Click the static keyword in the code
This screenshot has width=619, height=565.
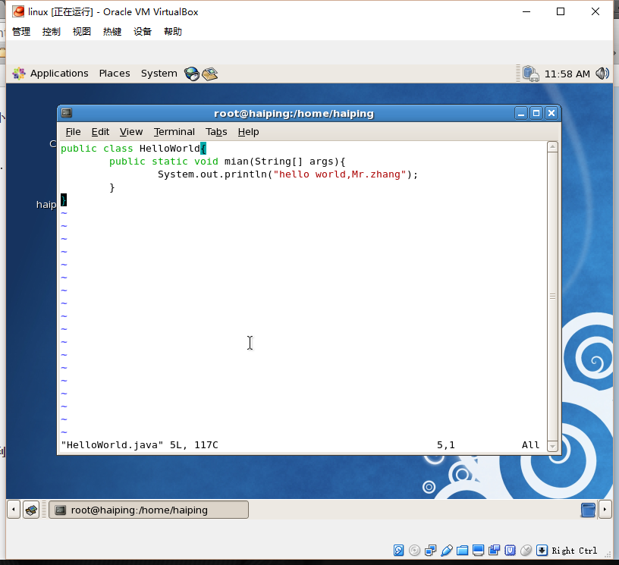click(170, 162)
